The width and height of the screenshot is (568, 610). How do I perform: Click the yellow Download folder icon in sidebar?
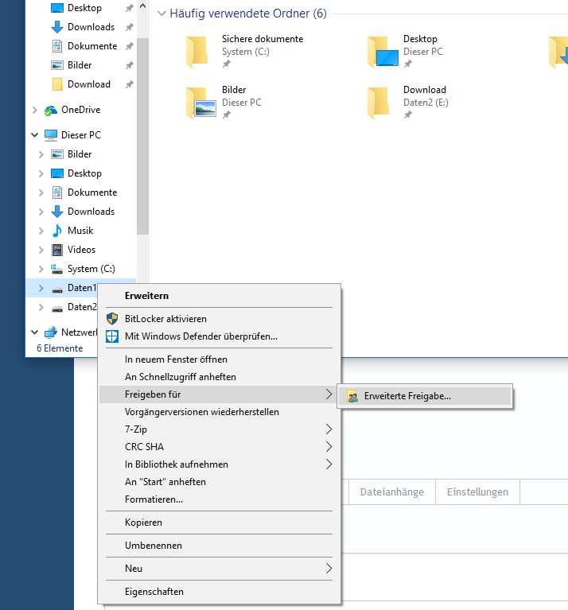57,84
